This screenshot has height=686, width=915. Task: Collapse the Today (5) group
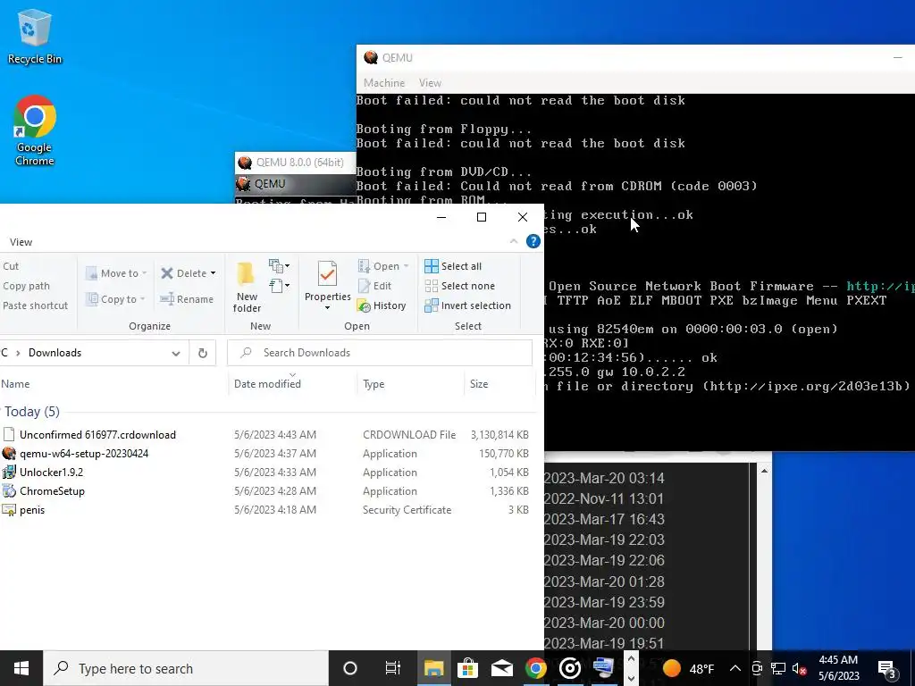click(x=32, y=412)
